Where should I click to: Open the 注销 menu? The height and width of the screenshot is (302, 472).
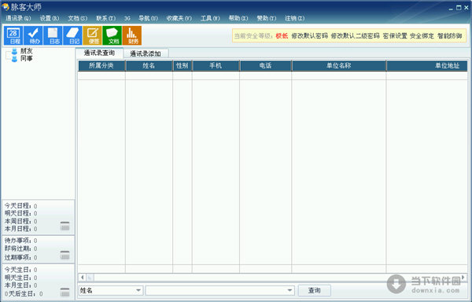click(294, 18)
